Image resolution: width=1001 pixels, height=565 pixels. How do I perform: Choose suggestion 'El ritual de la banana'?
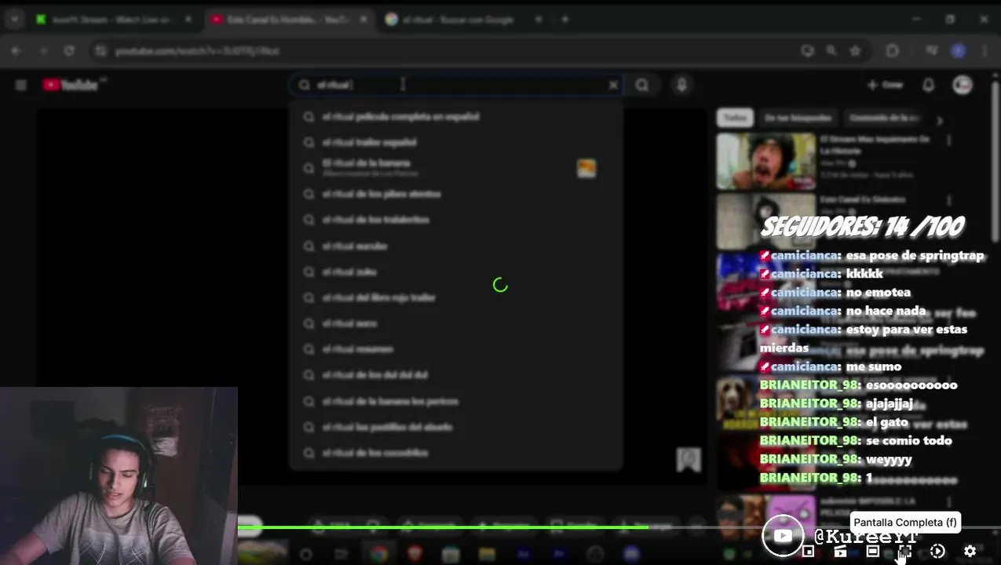pos(455,168)
